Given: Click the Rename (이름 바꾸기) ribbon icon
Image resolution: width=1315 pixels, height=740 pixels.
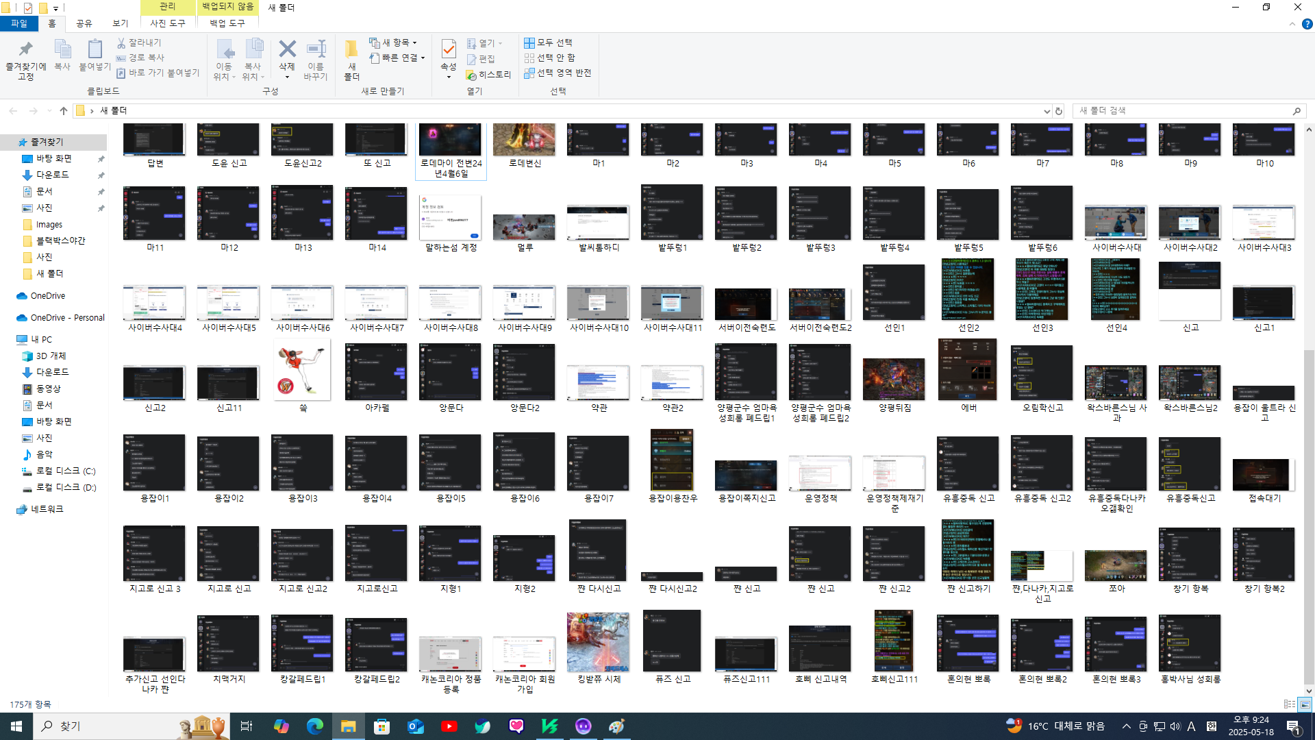Looking at the screenshot, I should coord(316,50).
